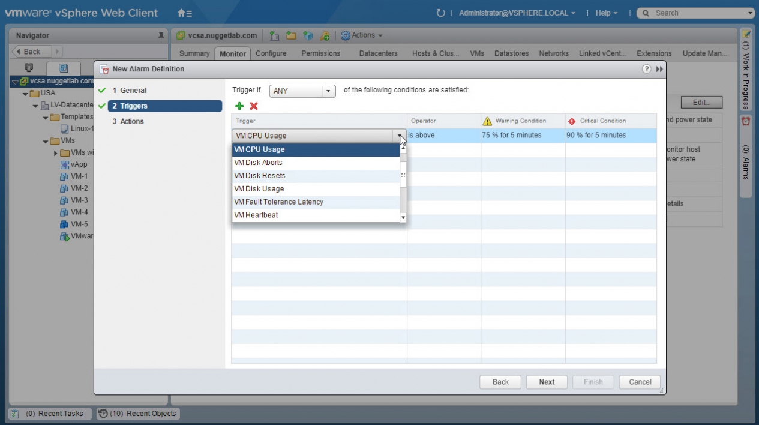Collapse the USA folder tree node
Screen dimensions: 759x425
coord(26,93)
